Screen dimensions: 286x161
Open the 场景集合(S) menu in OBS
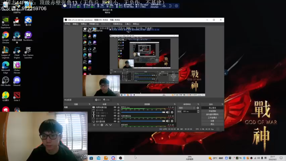click(x=118, y=24)
